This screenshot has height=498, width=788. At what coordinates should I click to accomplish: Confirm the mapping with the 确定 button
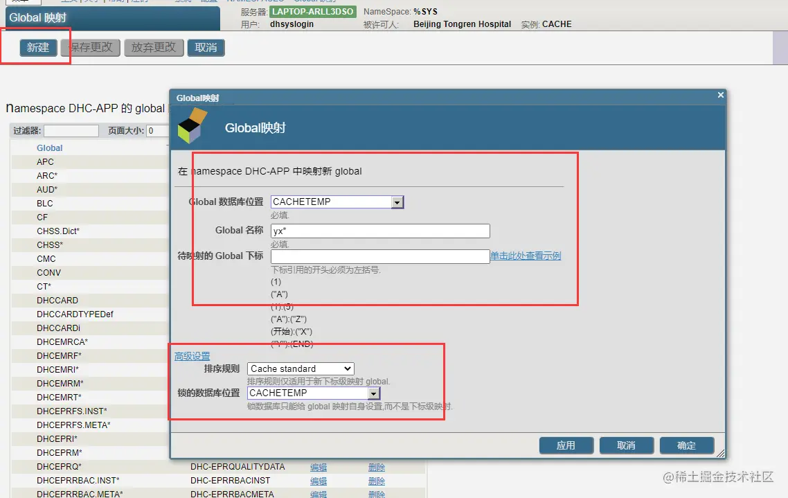[x=686, y=446]
